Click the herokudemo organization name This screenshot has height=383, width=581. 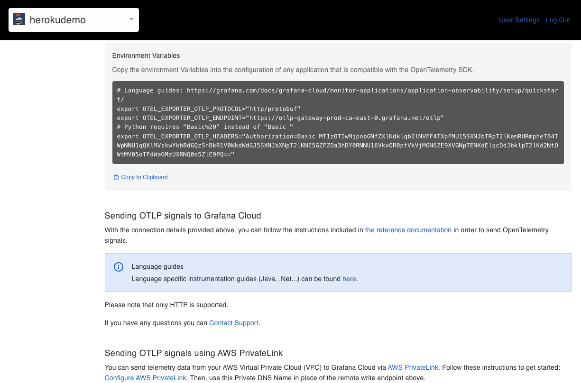click(58, 20)
